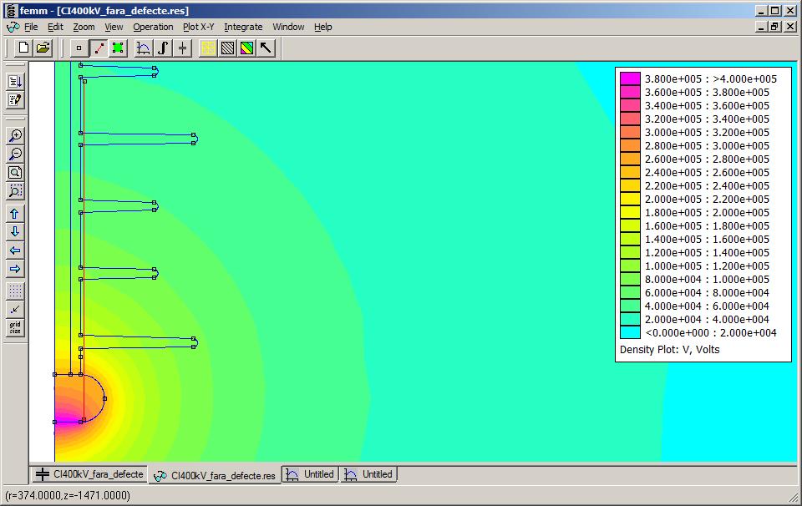Select the green area block mode tool
This screenshot has height=506, width=802.
(118, 48)
